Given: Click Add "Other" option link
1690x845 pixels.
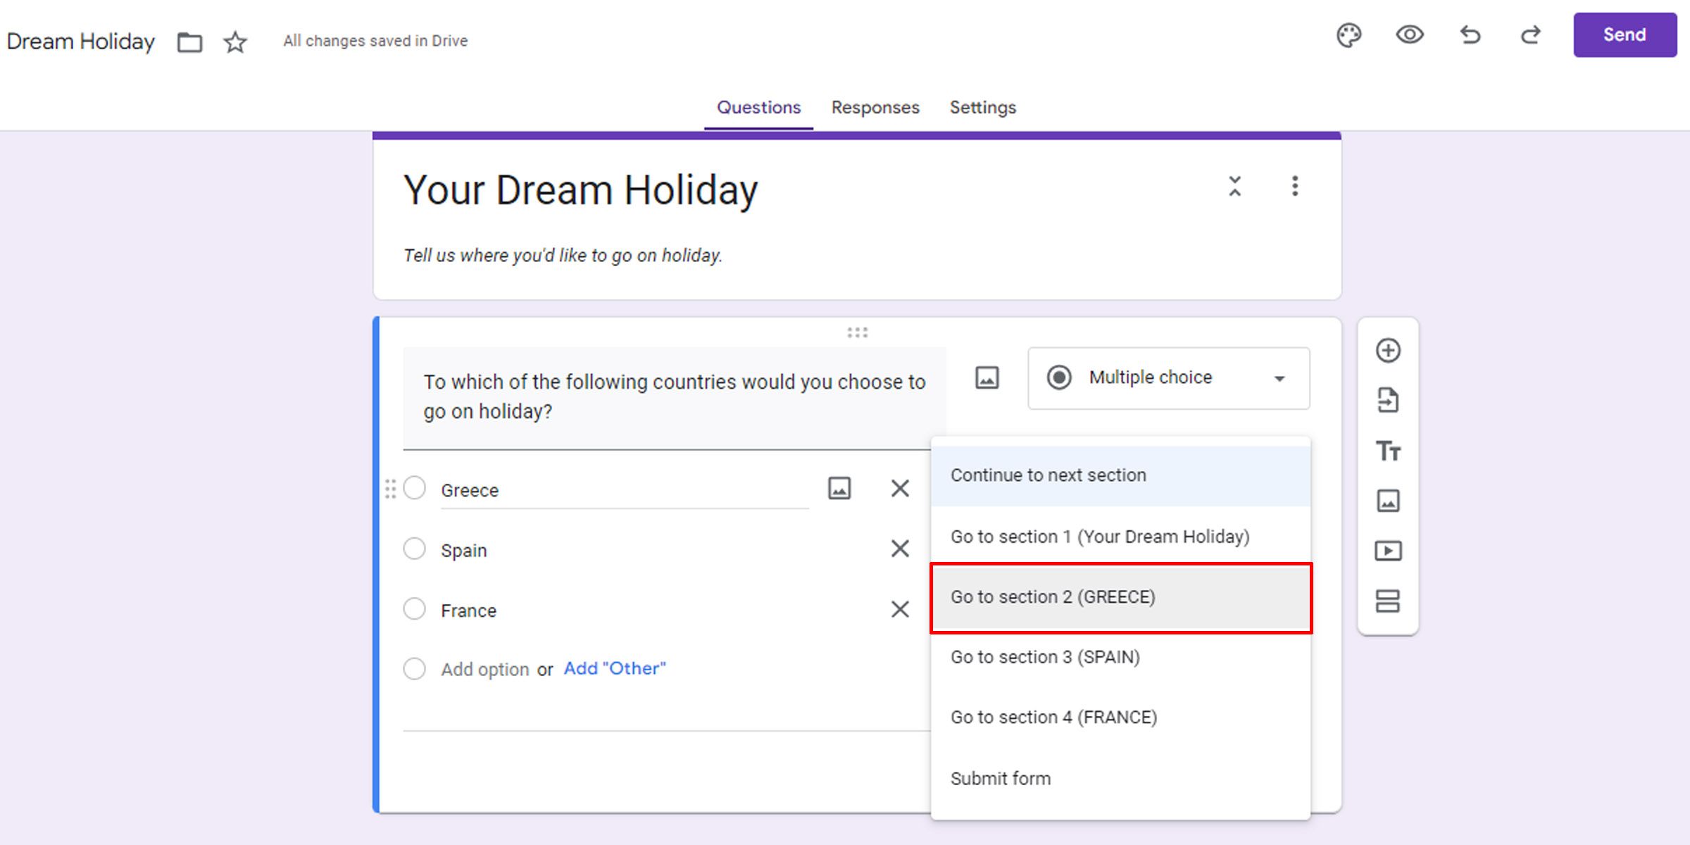Looking at the screenshot, I should click(614, 668).
